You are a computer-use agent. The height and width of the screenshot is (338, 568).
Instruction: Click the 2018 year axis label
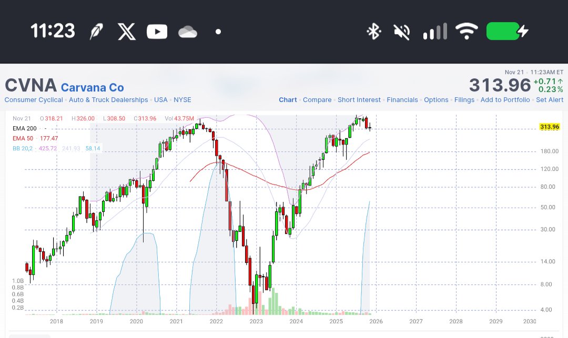56,321
